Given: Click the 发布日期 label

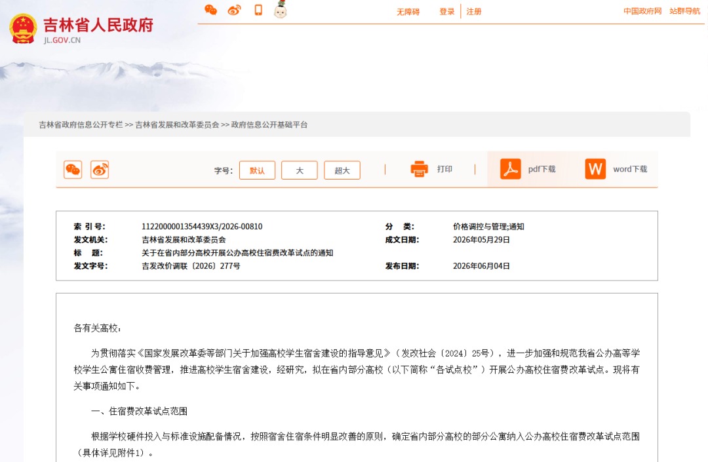Looking at the screenshot, I should point(403,266).
